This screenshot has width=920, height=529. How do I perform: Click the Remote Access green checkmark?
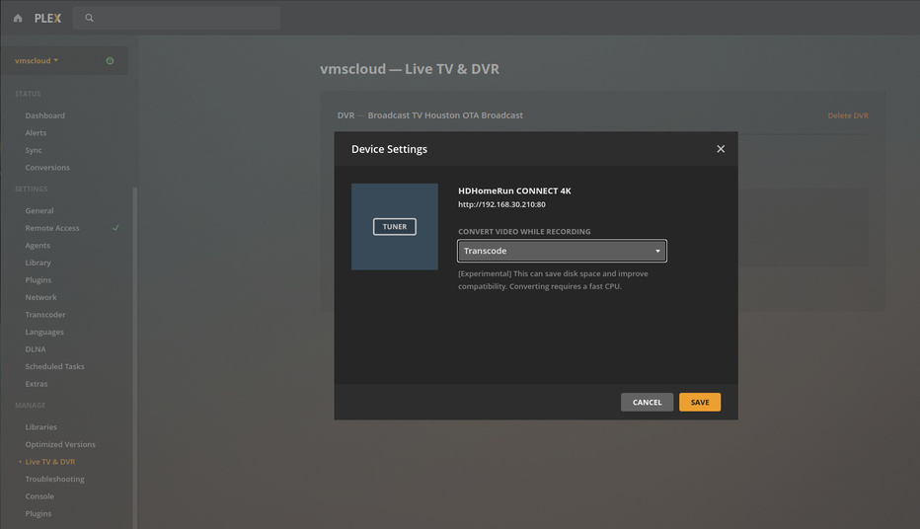(115, 228)
